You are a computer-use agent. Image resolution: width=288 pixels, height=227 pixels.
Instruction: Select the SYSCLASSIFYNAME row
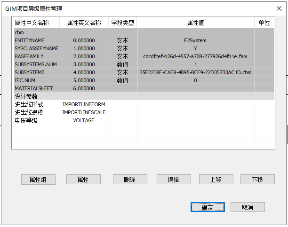[x=144, y=48]
